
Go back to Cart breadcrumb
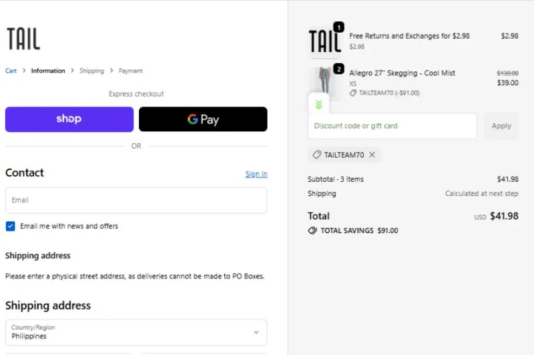[11, 71]
